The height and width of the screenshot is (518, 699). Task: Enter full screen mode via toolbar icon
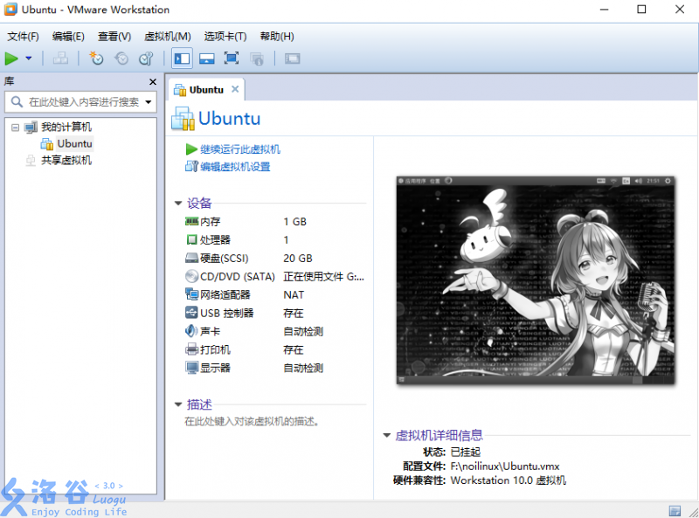tap(232, 59)
